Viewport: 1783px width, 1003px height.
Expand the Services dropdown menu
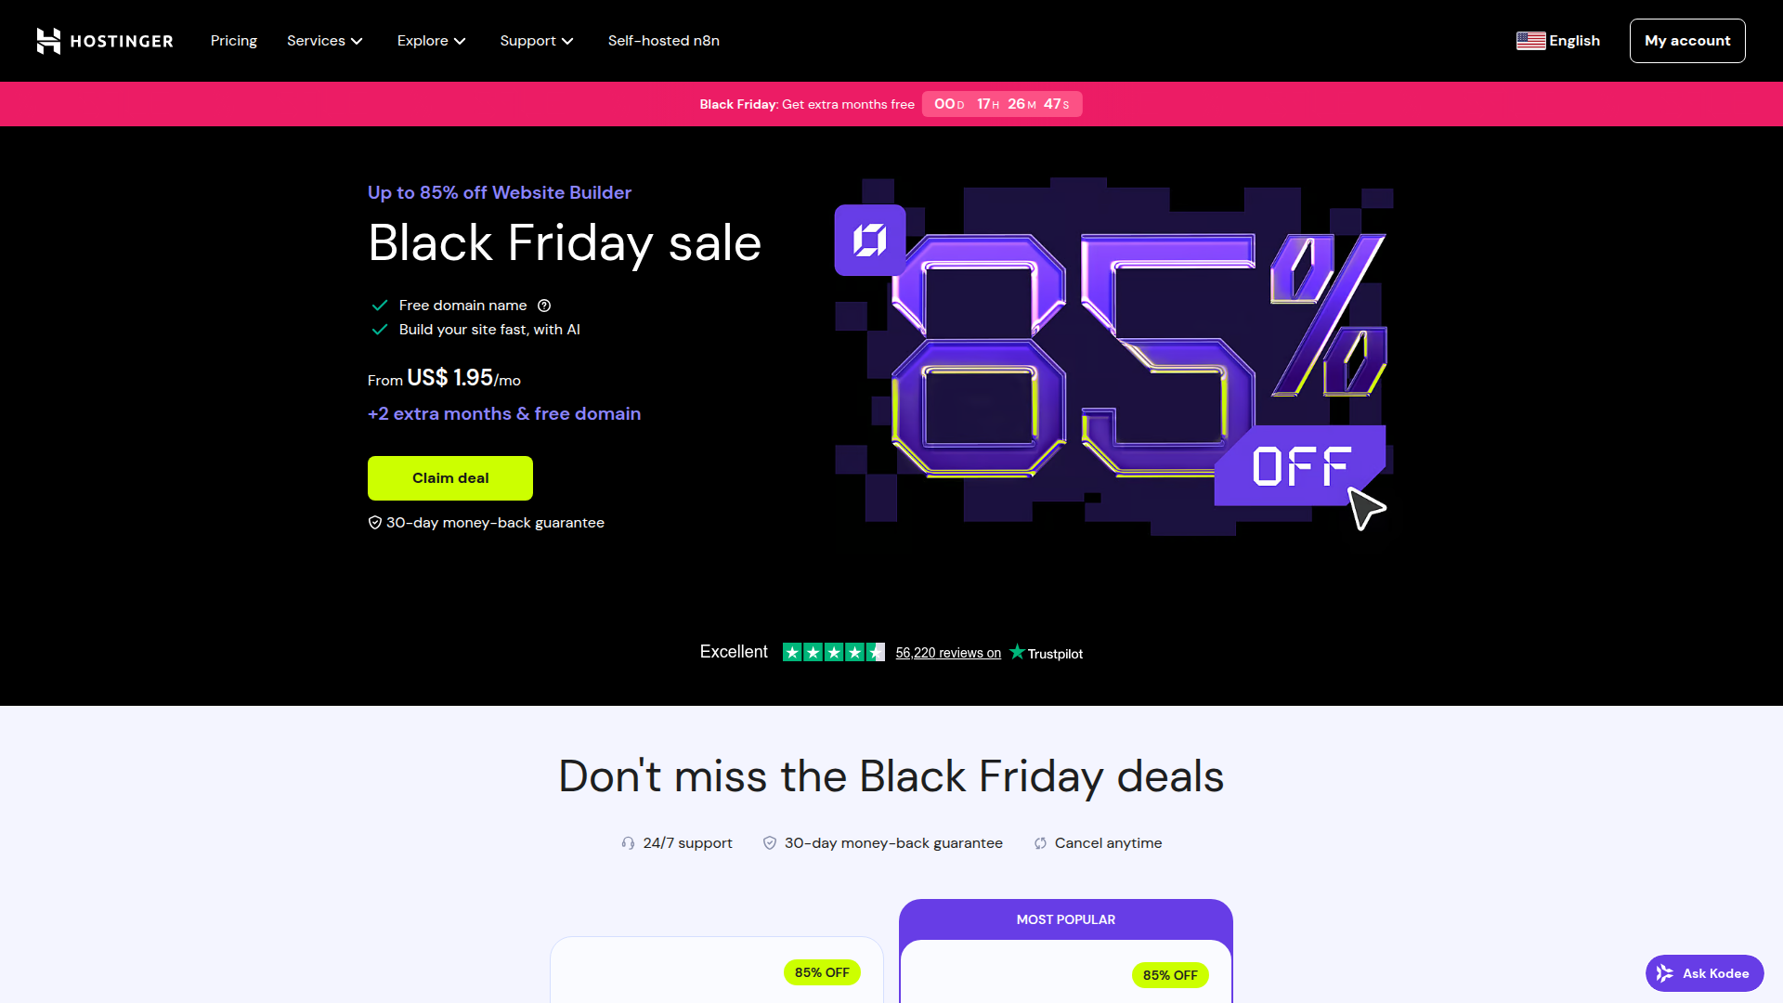(x=324, y=41)
